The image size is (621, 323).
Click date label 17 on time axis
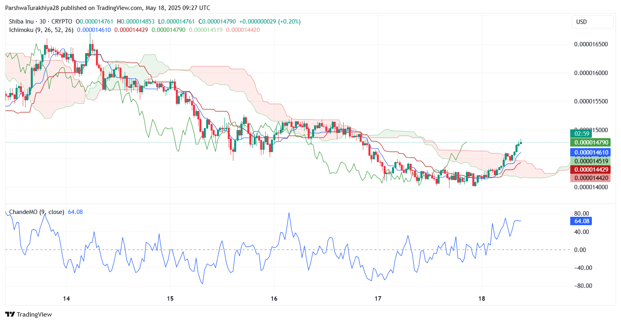coord(378,298)
